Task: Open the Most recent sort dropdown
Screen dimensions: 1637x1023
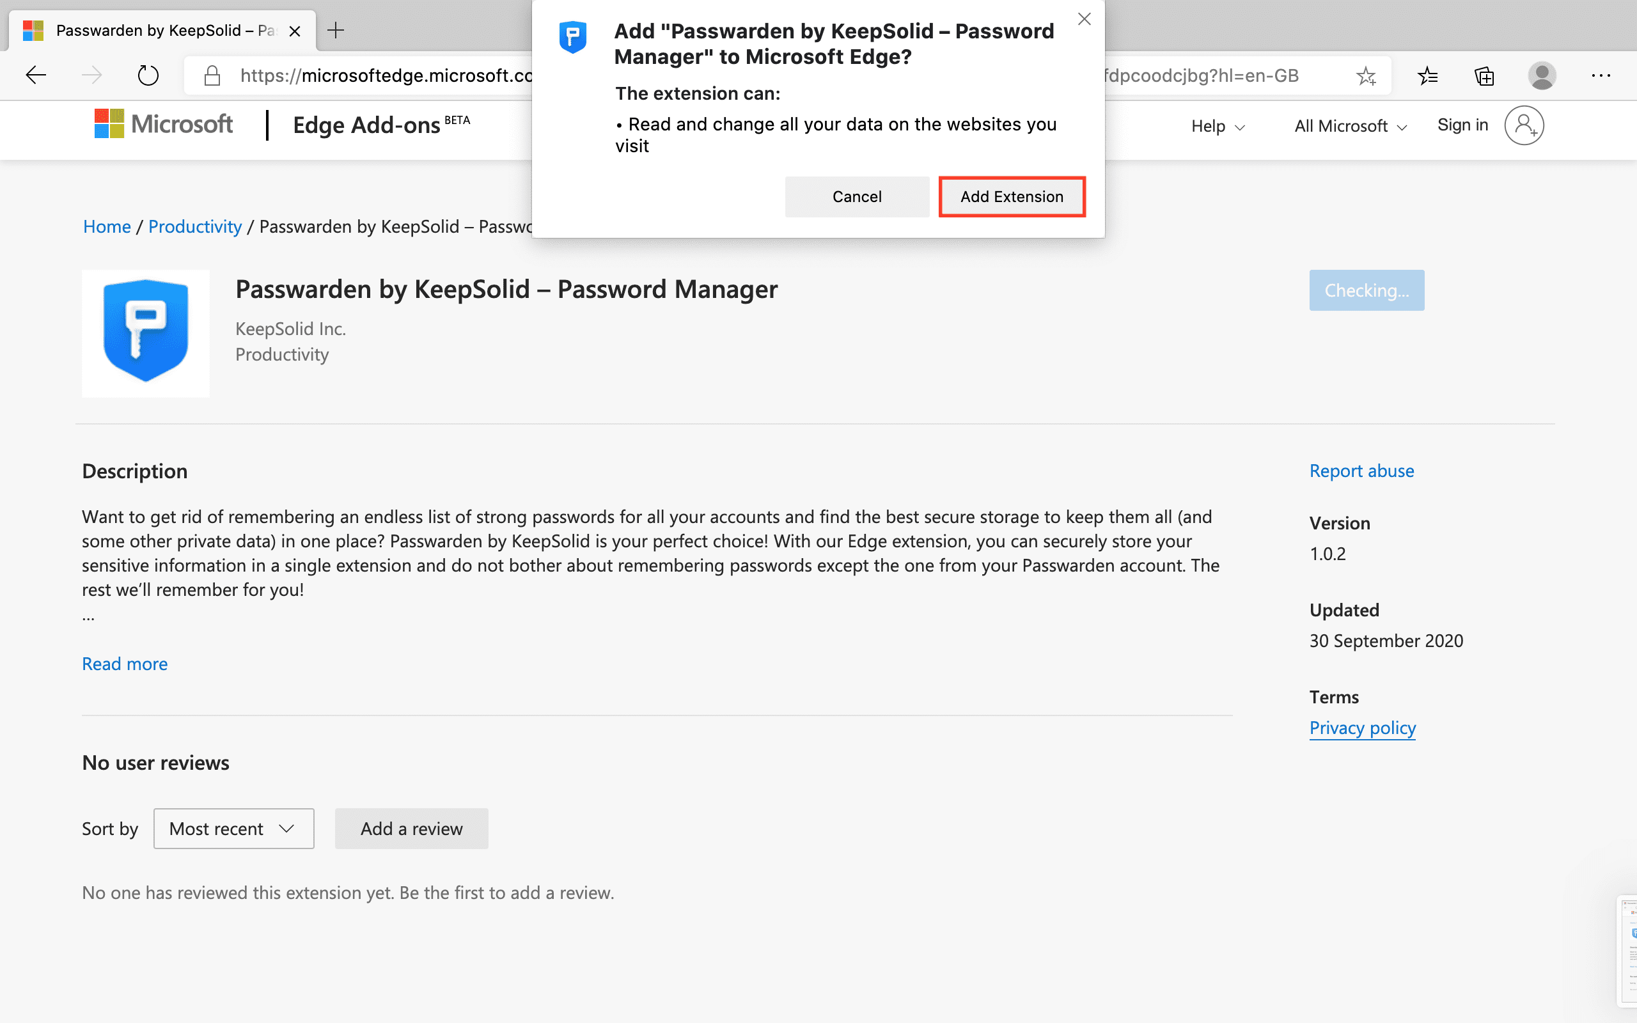Action: [233, 828]
